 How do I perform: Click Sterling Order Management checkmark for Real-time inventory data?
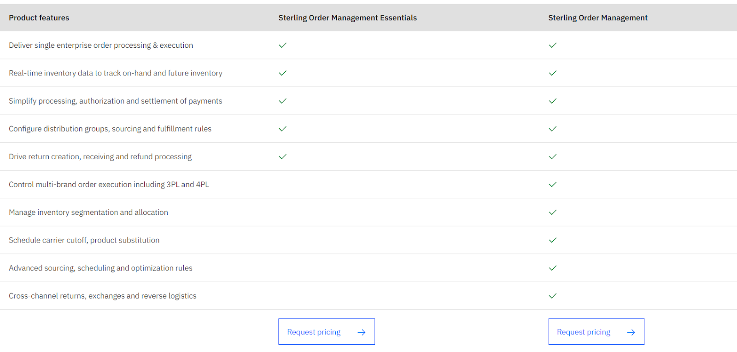553,73
